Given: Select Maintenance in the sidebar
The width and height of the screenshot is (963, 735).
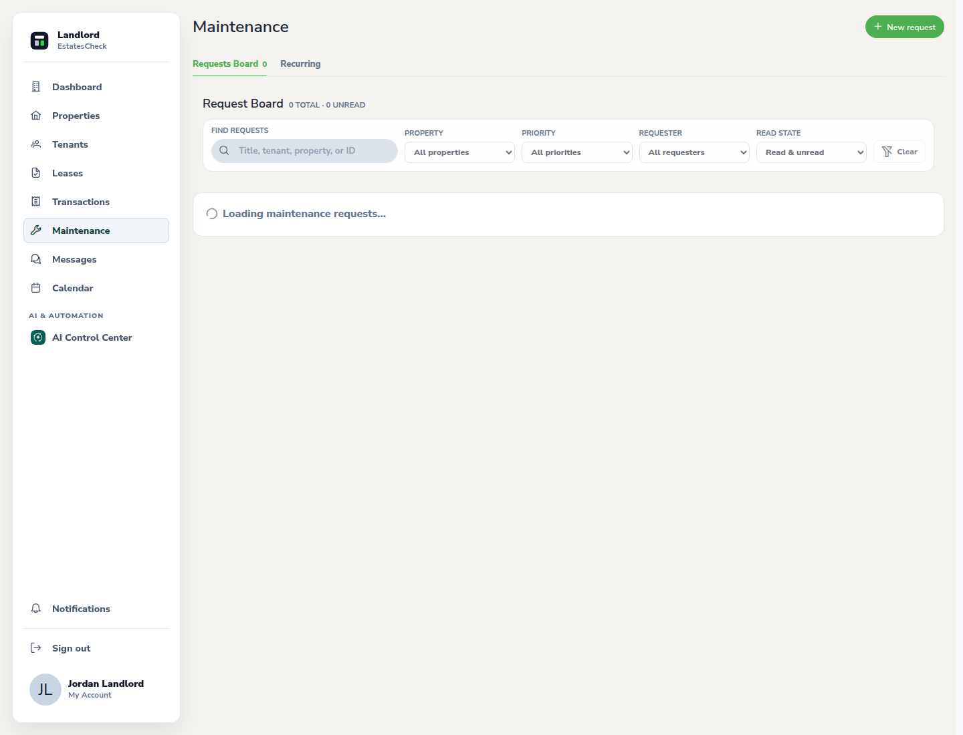Looking at the screenshot, I should 96,231.
